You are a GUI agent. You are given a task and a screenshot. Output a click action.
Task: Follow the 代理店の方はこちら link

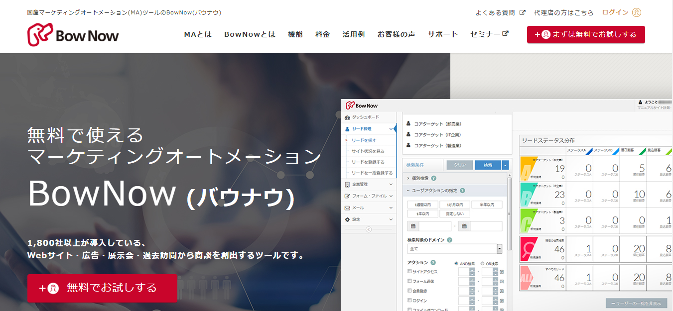tap(564, 12)
